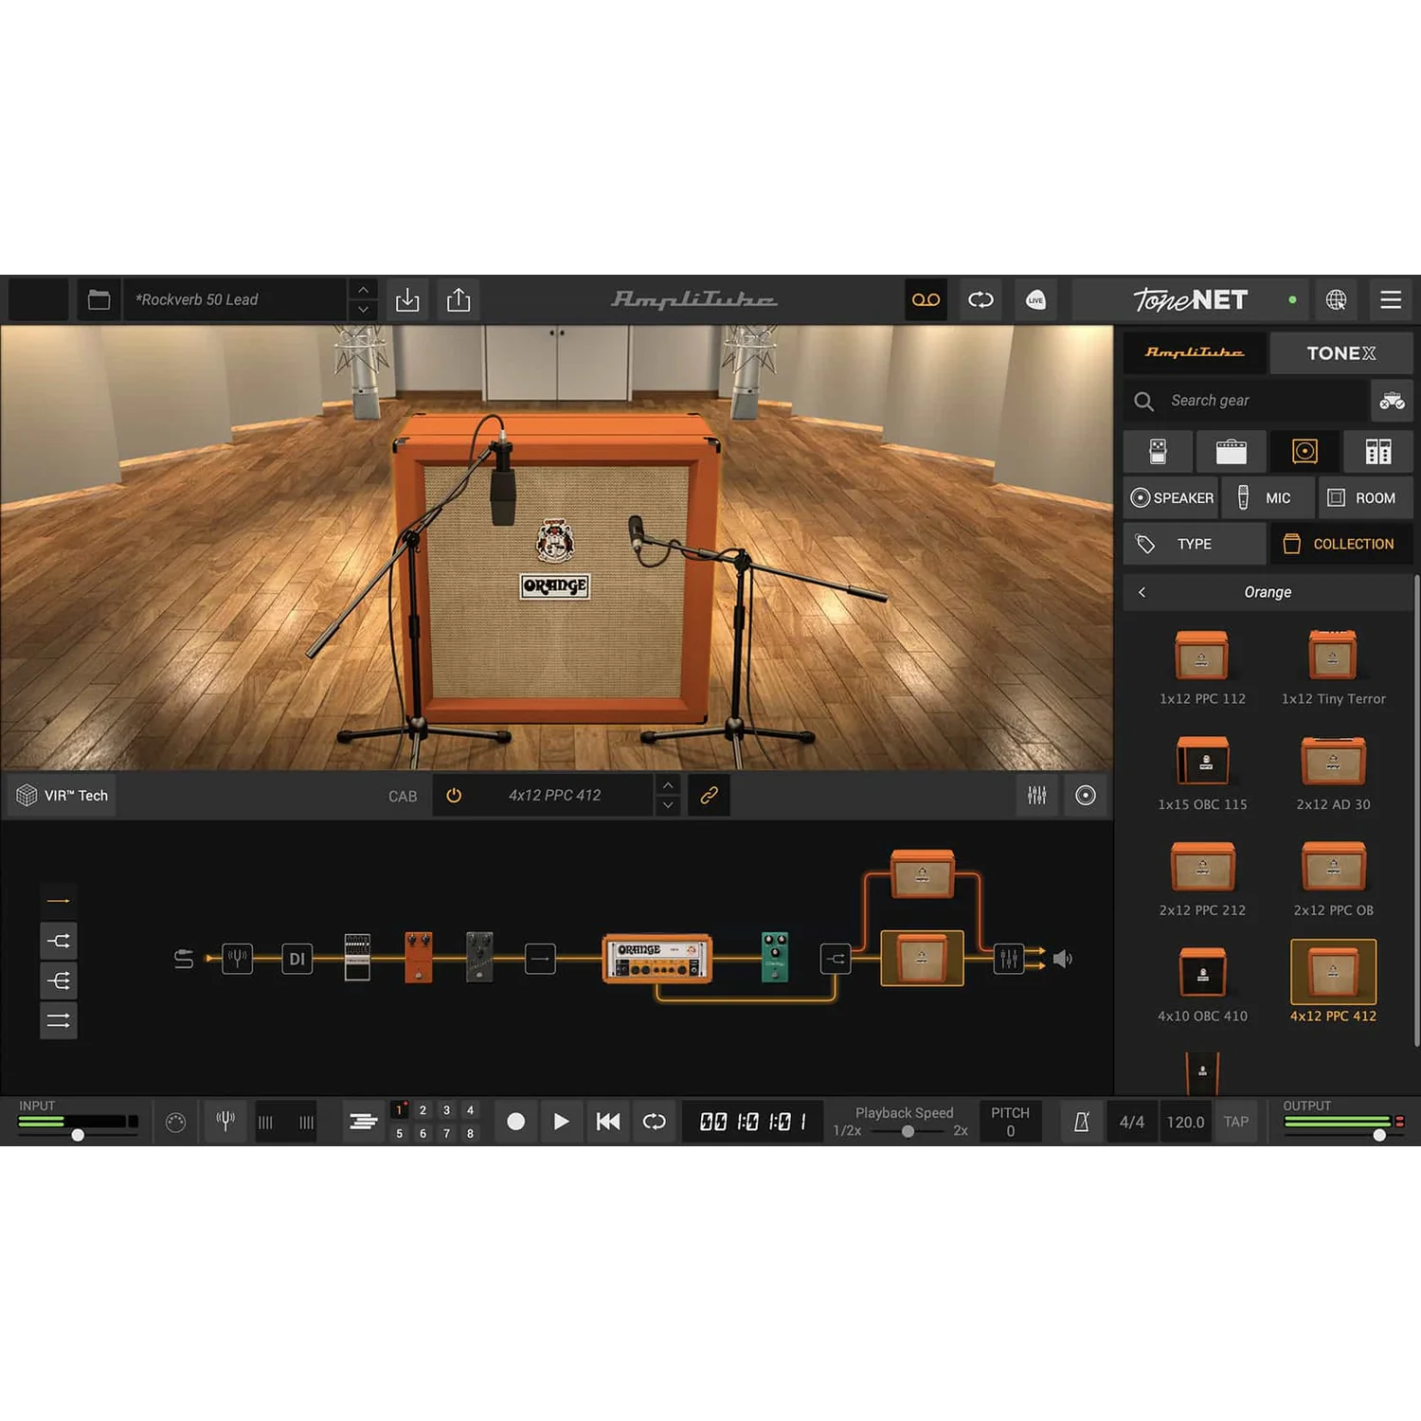Click the VIR Tech button
The image size is (1421, 1421).
point(63,796)
